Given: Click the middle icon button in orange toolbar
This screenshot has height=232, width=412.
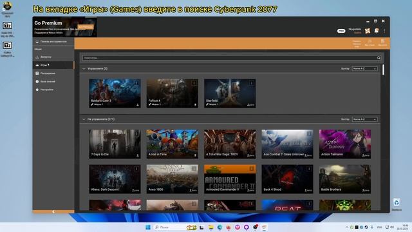Looking at the screenshot, I should (370, 43).
